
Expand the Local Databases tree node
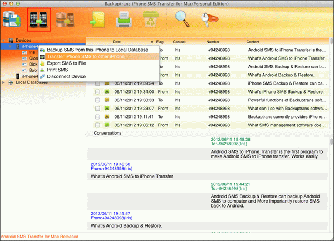pos(4,82)
